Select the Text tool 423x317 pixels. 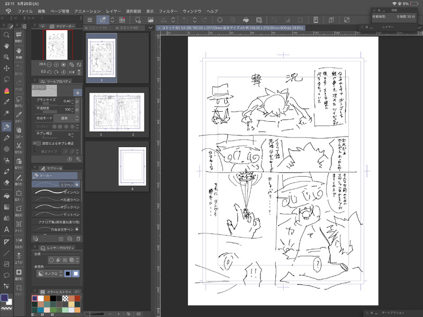(6, 229)
